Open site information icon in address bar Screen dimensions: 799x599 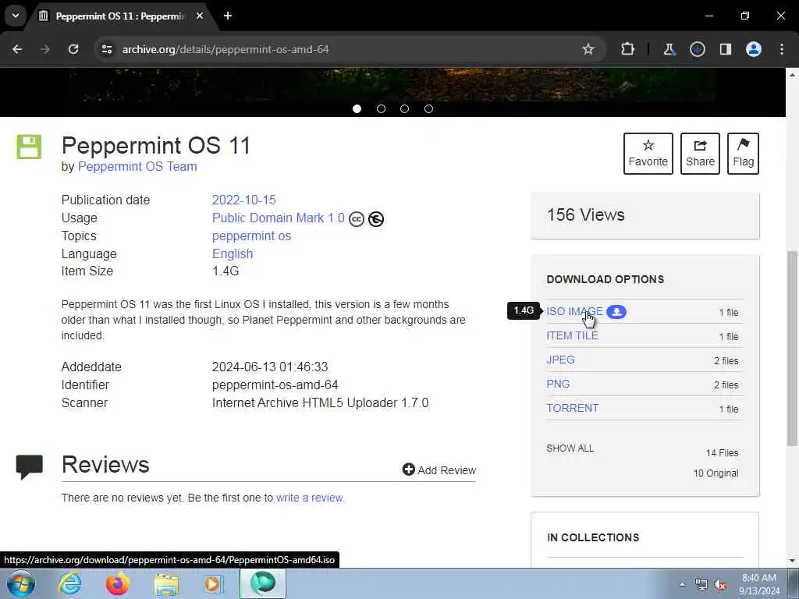point(106,49)
